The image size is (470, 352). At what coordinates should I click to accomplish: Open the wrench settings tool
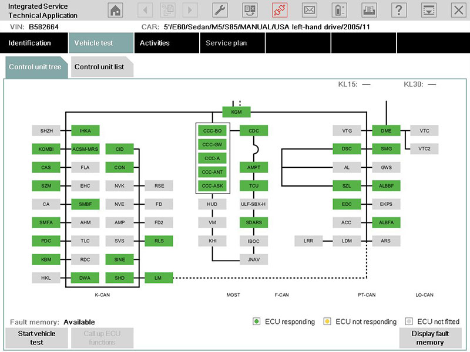220,10
